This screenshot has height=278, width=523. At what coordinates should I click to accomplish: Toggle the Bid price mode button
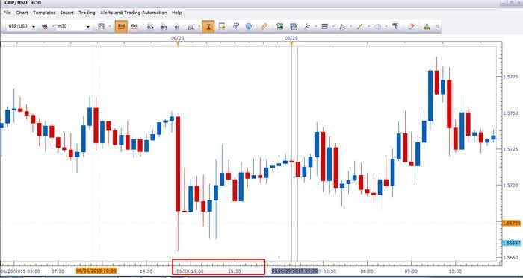(x=121, y=26)
